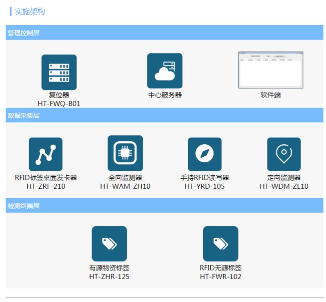Click the RFID标签桌面发卡器 graph icon
This screenshot has height=302, width=326.
point(45,154)
